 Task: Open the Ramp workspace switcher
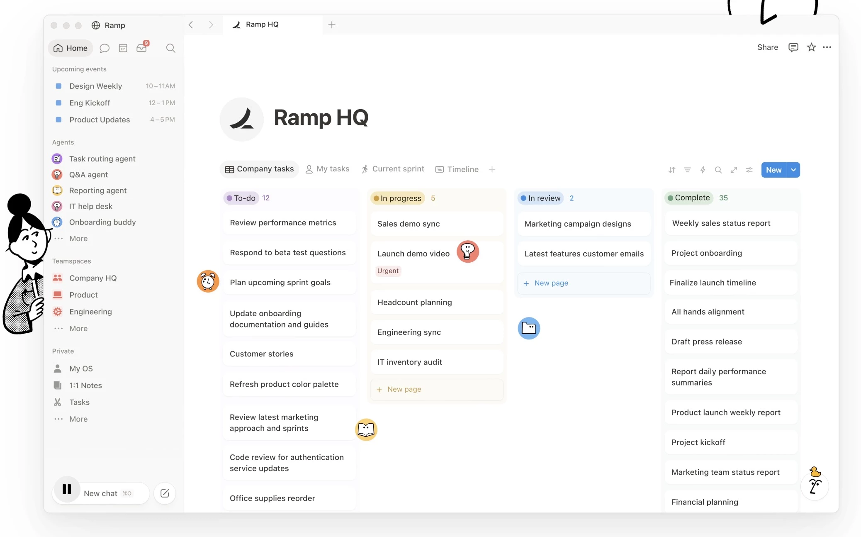click(108, 25)
